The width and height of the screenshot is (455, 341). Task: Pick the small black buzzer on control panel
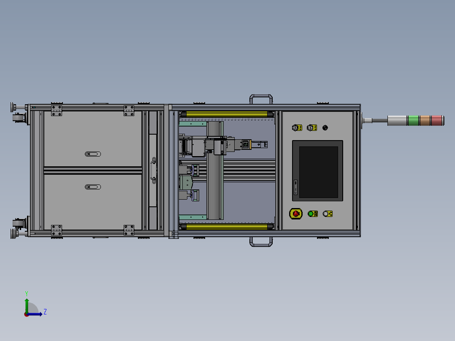click(325, 128)
